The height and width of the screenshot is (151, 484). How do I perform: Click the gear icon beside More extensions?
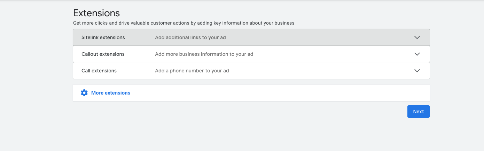[x=84, y=93]
